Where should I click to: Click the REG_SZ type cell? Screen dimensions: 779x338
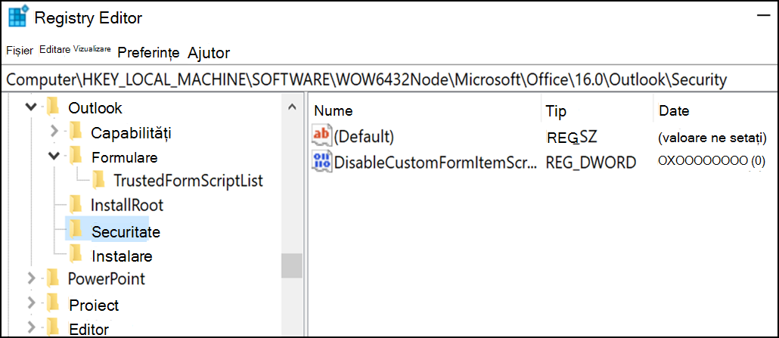tap(571, 137)
